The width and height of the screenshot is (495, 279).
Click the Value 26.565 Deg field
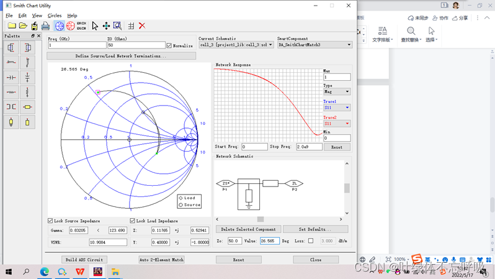point(270,240)
